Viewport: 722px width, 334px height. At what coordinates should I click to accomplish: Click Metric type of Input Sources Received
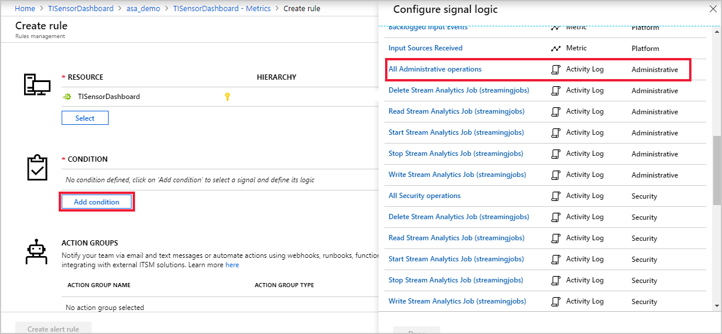coord(576,48)
